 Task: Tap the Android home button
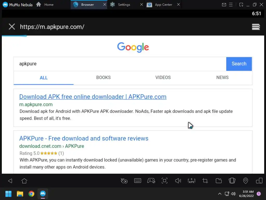pos(24,181)
